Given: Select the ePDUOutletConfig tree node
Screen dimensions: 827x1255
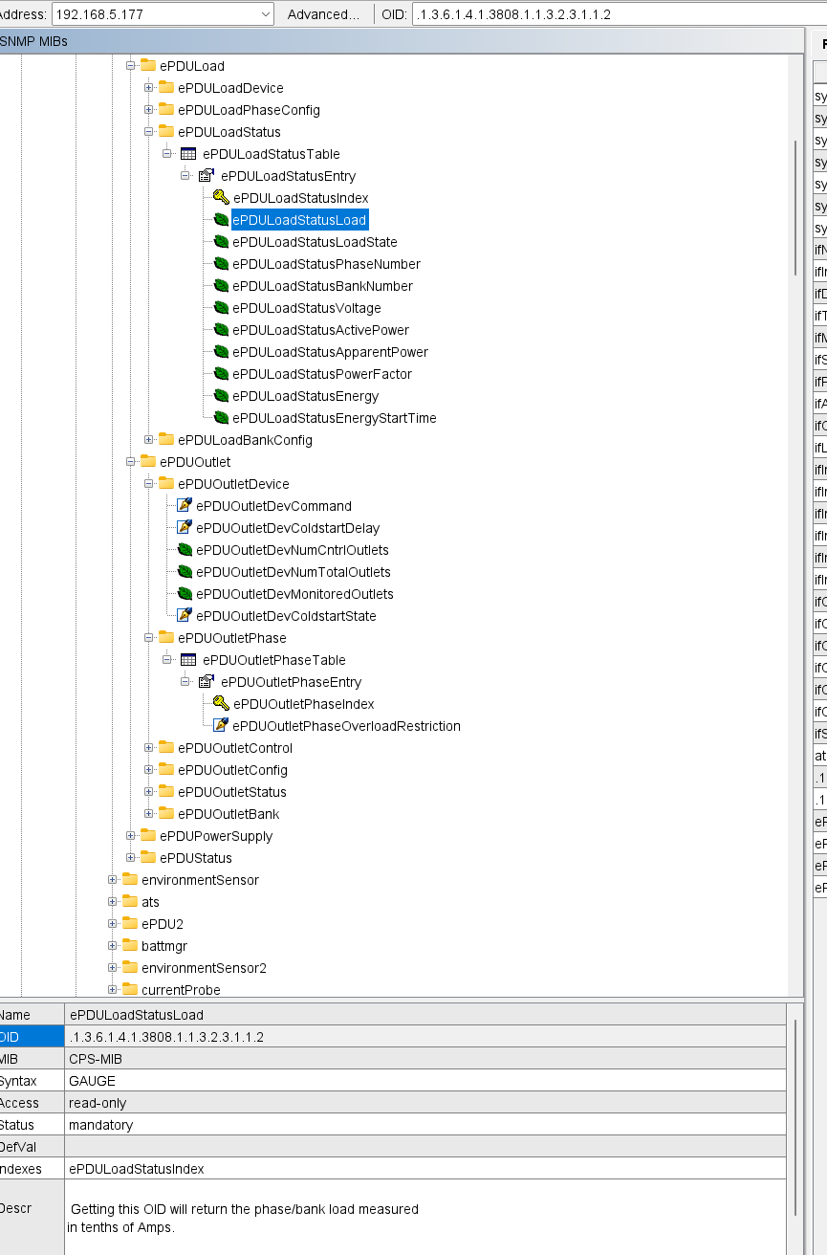Looking at the screenshot, I should pyautogui.click(x=232, y=770).
